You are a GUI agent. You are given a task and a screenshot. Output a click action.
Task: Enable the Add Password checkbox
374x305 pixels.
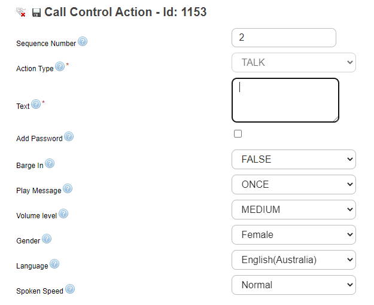[x=238, y=134]
